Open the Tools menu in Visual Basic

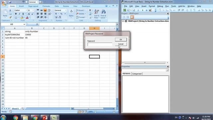pyautogui.click(x=173, y=6)
